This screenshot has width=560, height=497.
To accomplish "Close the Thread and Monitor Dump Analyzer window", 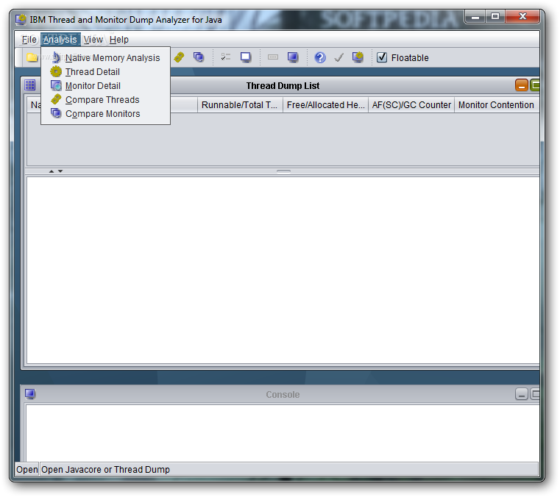I will tap(522, 16).
